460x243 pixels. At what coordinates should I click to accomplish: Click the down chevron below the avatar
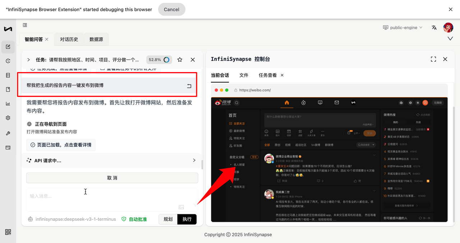pyautogui.click(x=450, y=38)
